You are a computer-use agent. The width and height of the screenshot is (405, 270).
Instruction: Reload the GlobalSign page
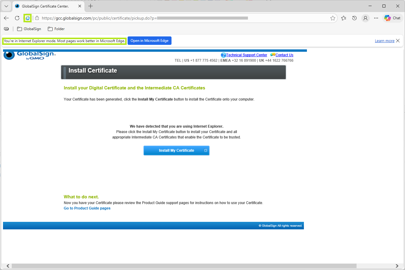(17, 18)
